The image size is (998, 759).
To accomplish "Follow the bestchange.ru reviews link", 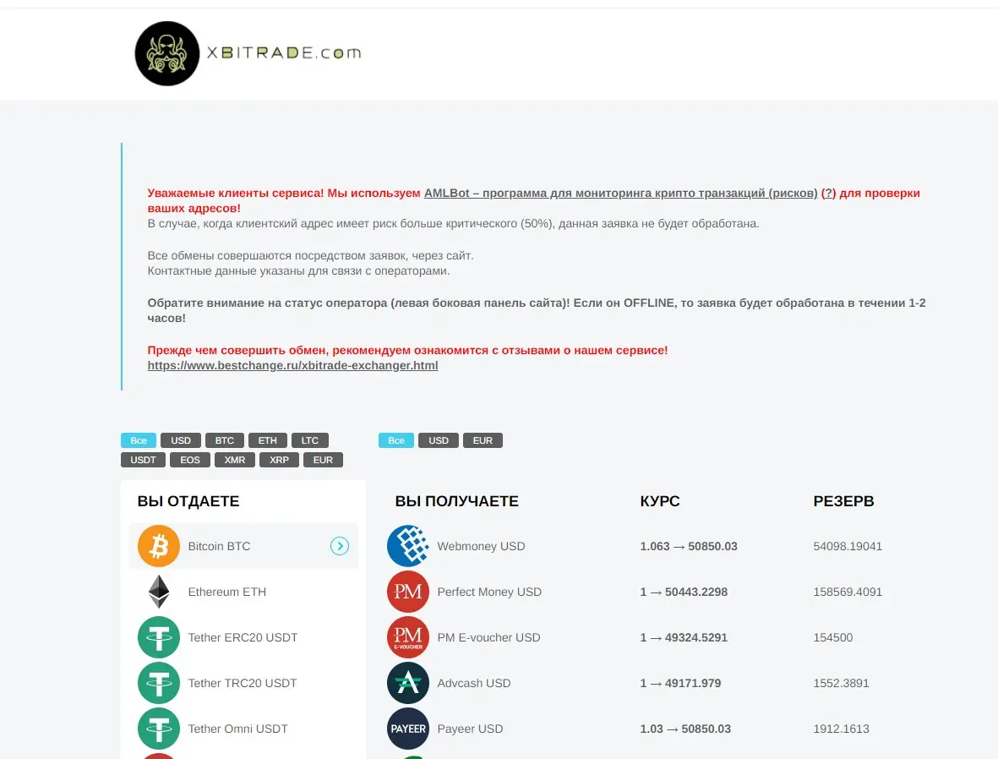I will tap(292, 365).
